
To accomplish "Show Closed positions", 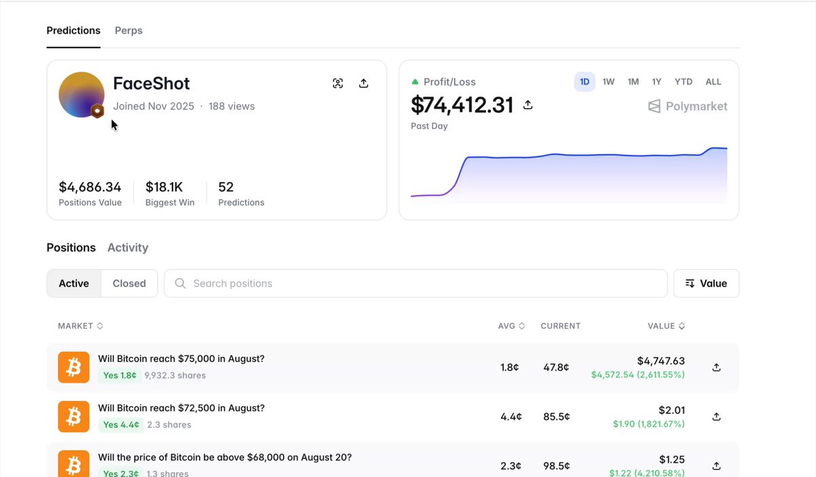I will coord(129,283).
